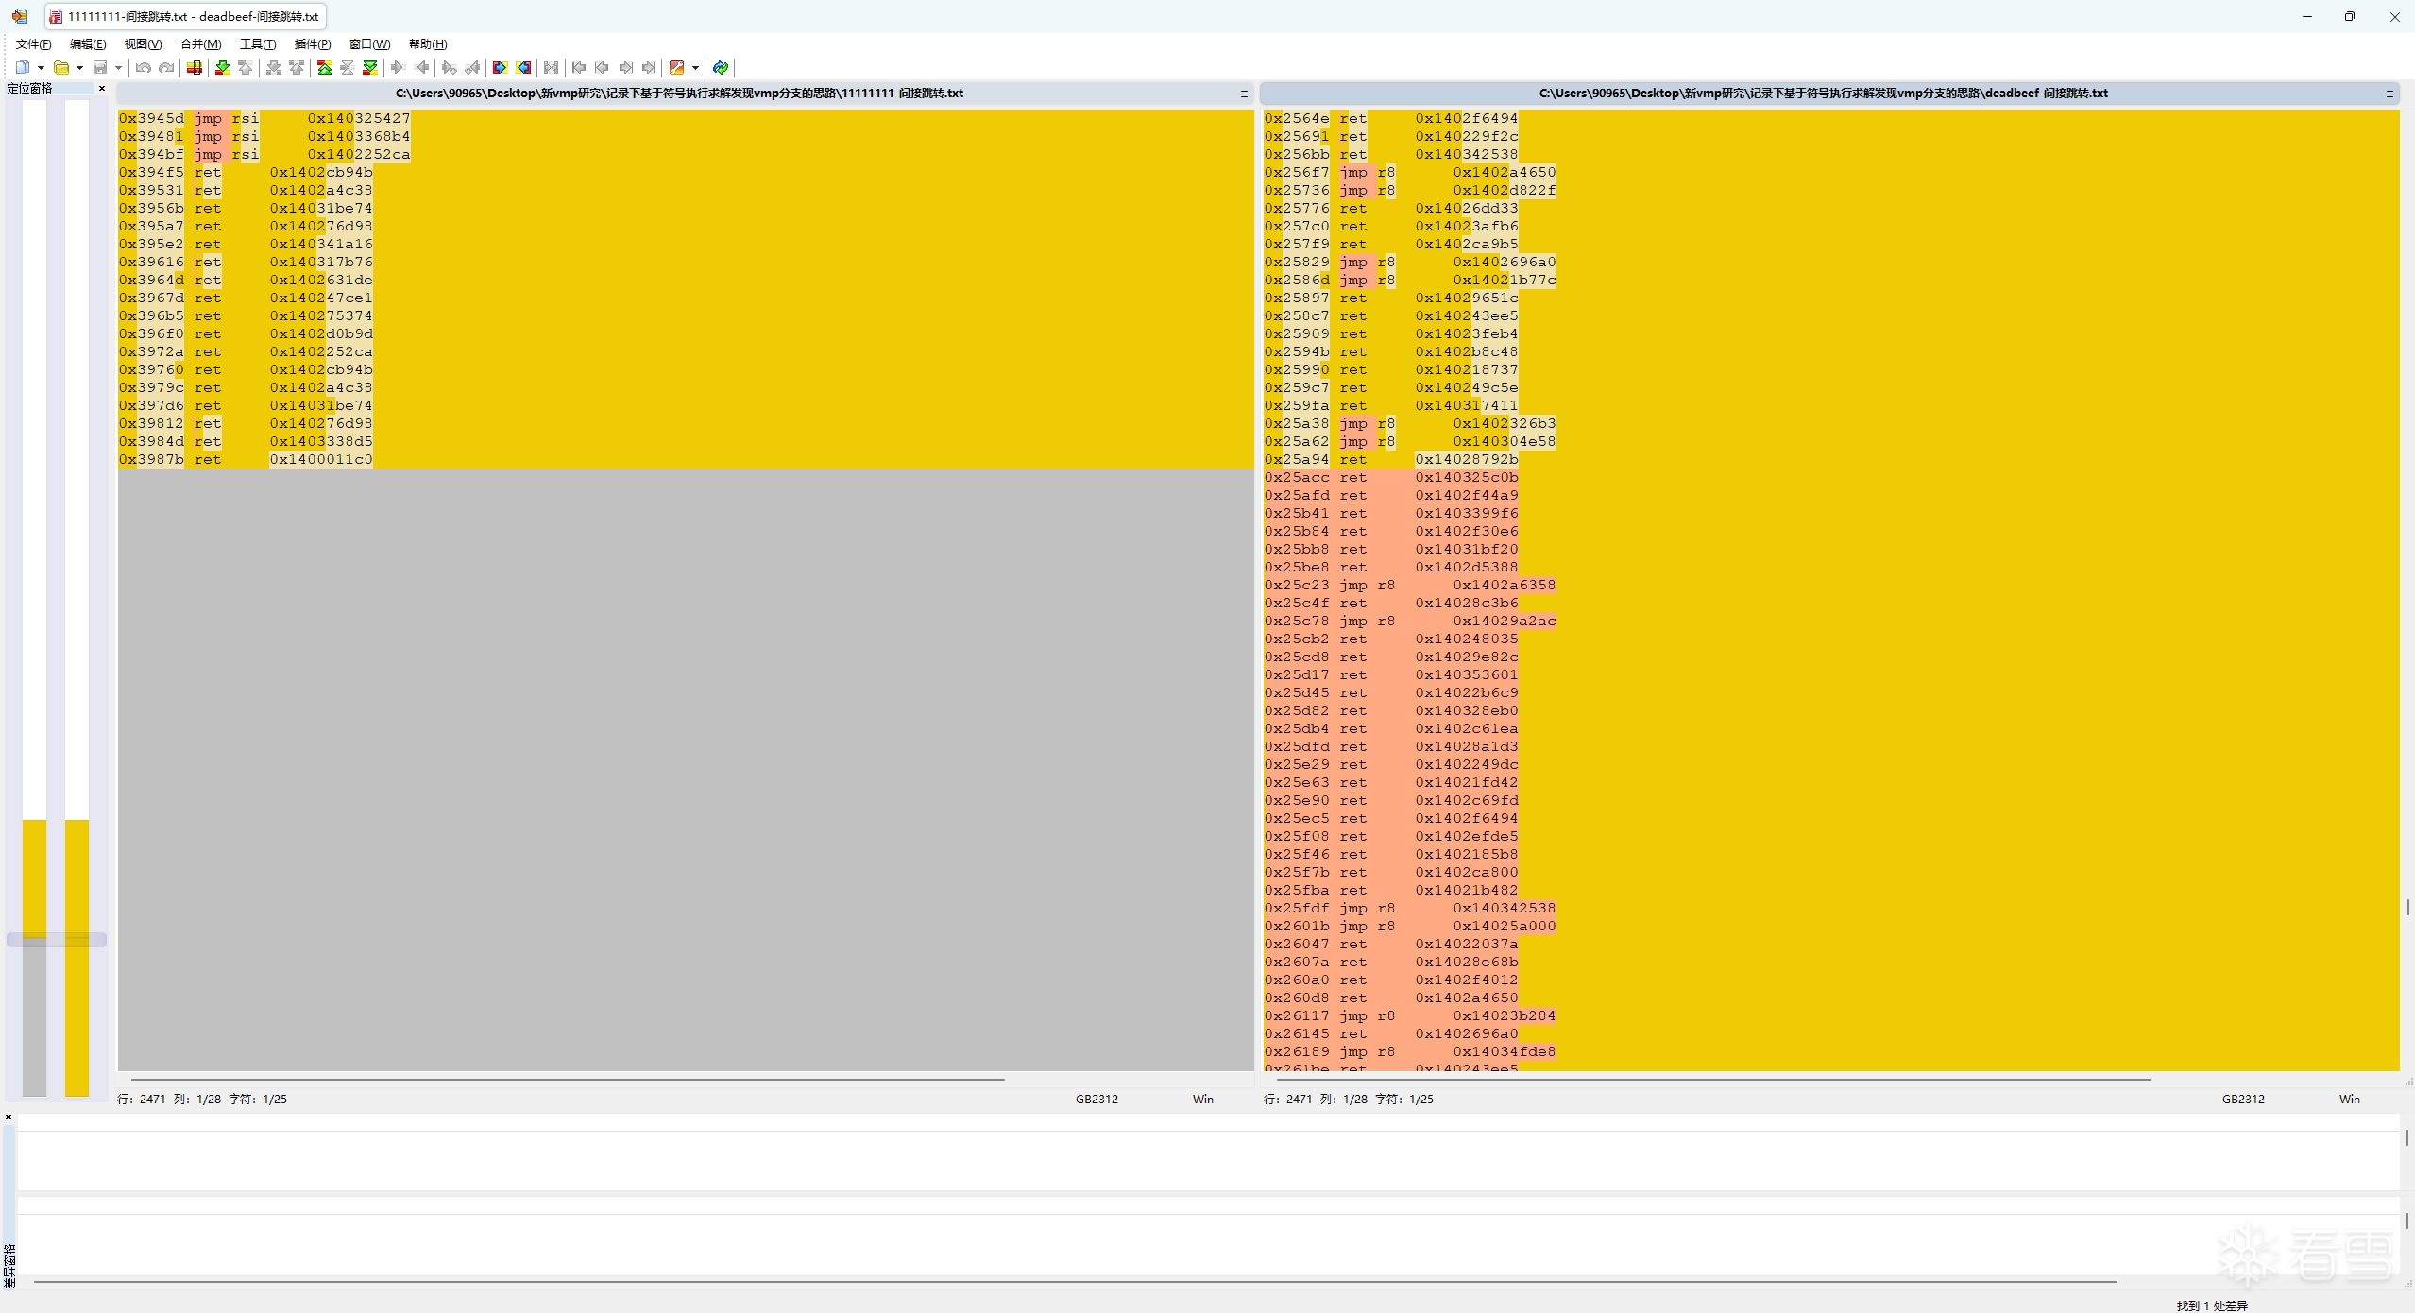Click the Copy All to Right icon
The height and width of the screenshot is (1313, 2415).
(x=500, y=67)
